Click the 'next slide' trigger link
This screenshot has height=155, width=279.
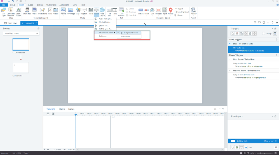247,63
